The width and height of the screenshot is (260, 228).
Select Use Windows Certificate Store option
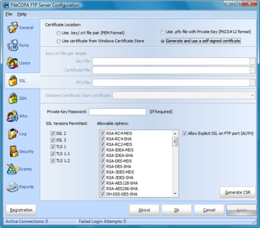pos(58,41)
